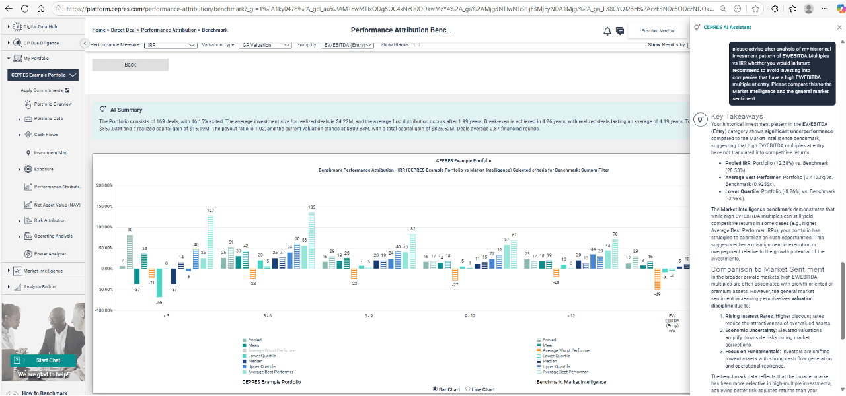This screenshot has width=846, height=396.
Task: Enable the Show Blanks checkbox
Action: click(x=416, y=45)
